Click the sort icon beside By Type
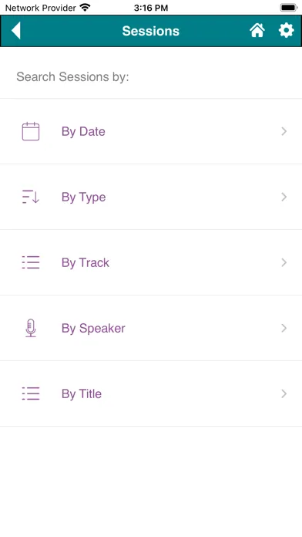 (31, 197)
